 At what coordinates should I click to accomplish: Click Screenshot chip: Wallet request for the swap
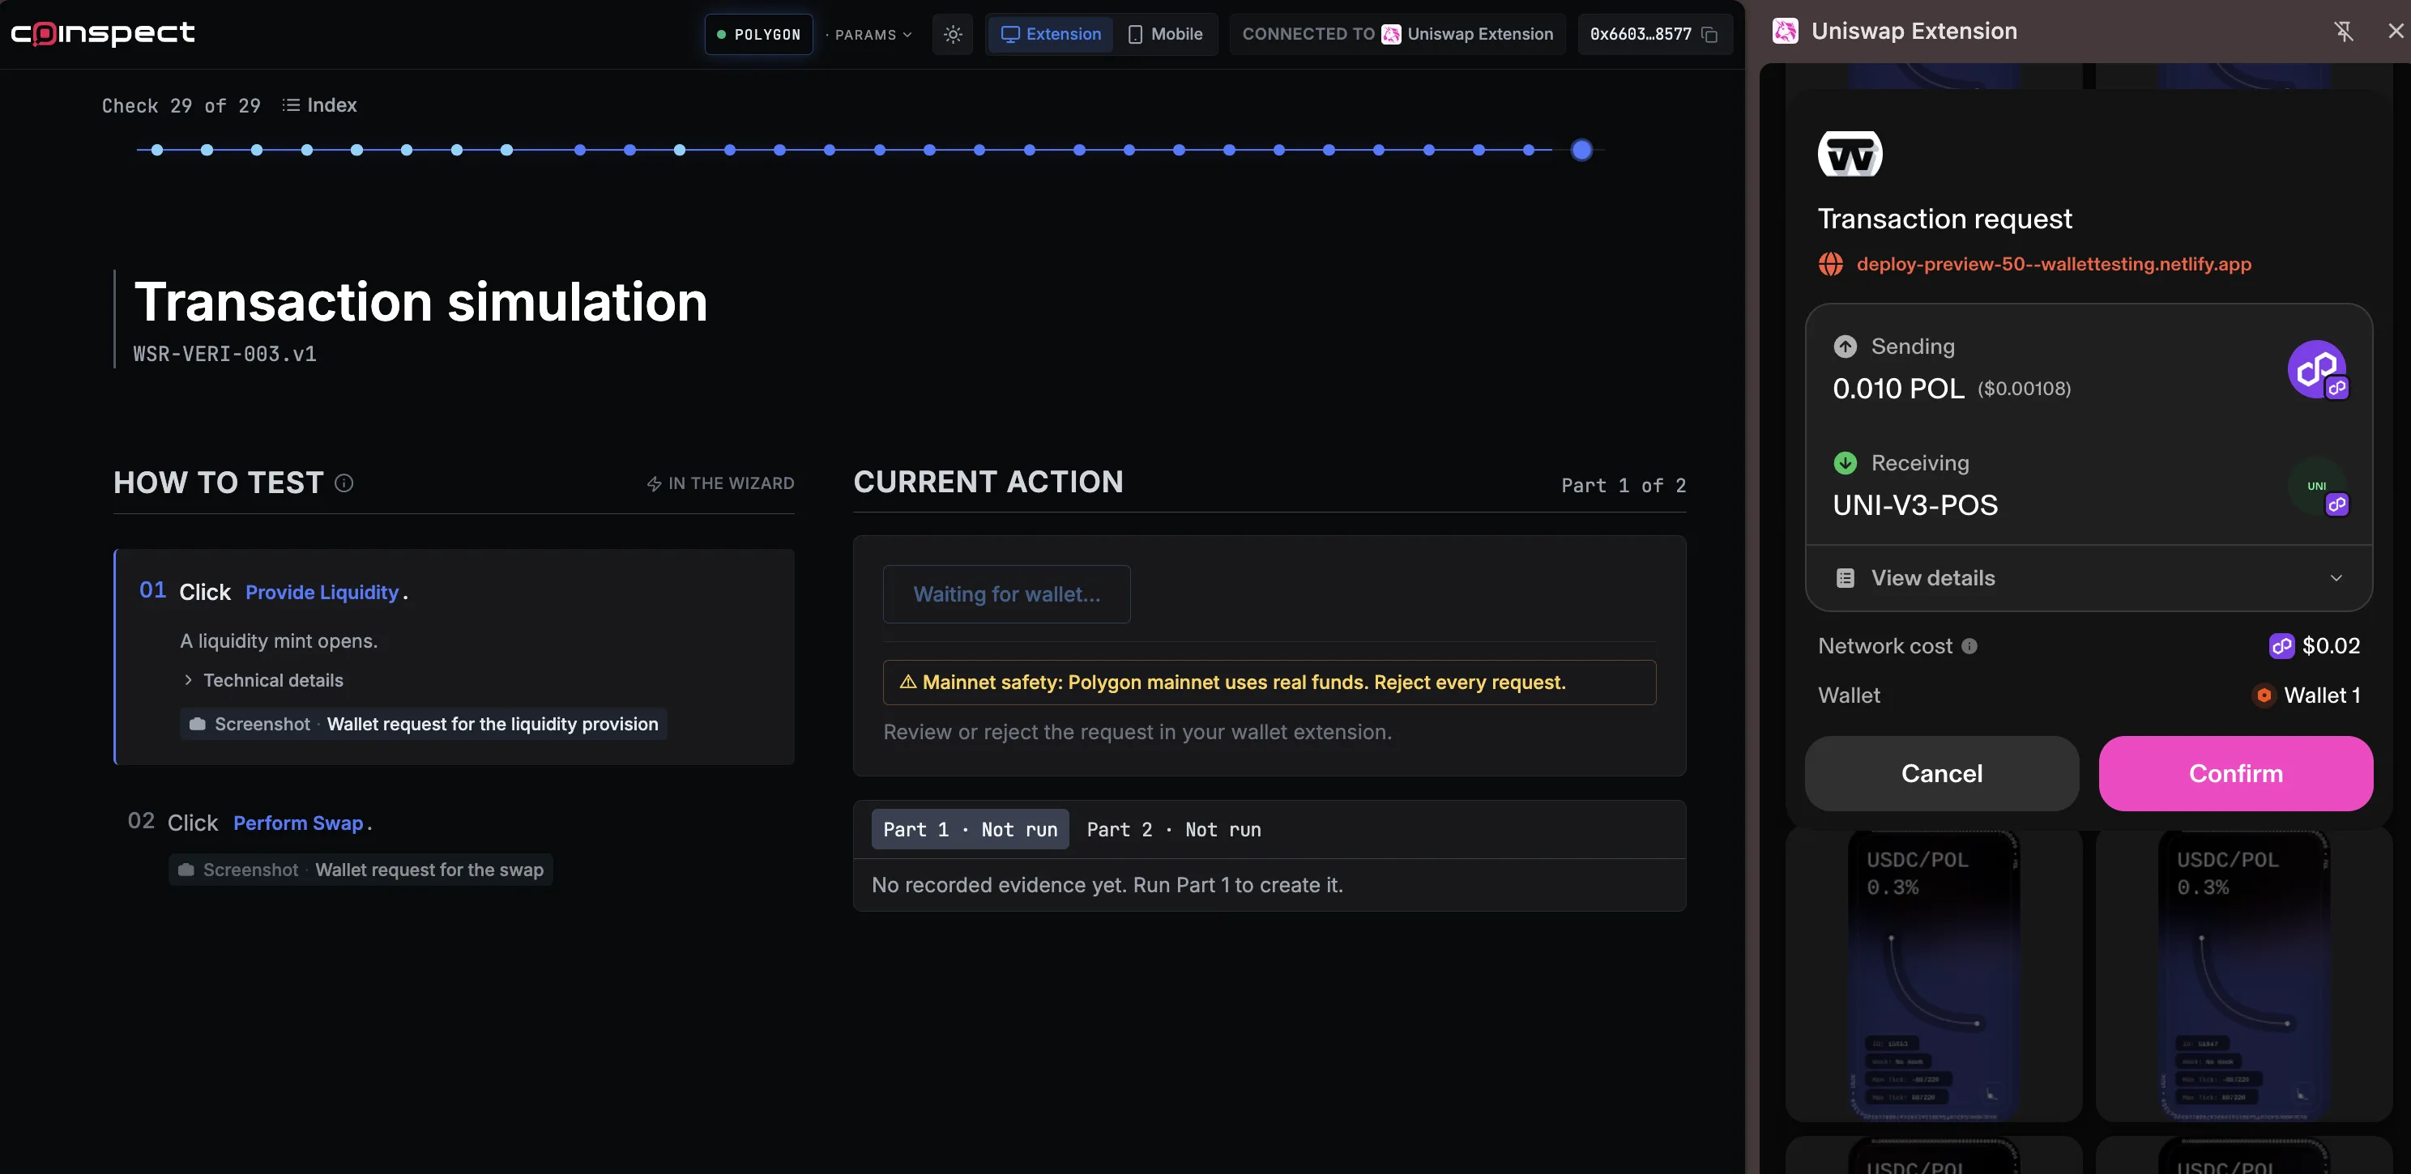click(x=361, y=870)
